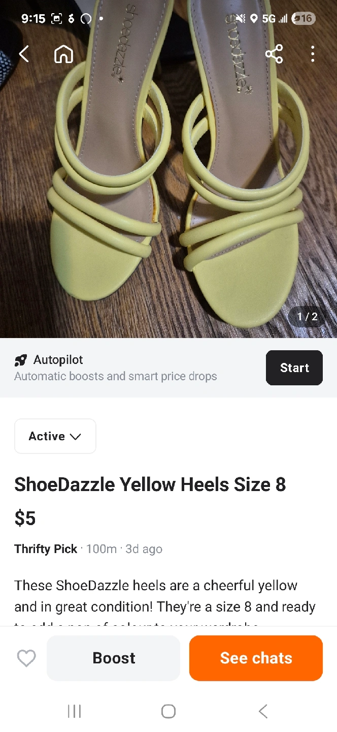This screenshot has height=732, width=337.
Task: Tap the Android back navigation chevron
Action: pyautogui.click(x=262, y=711)
